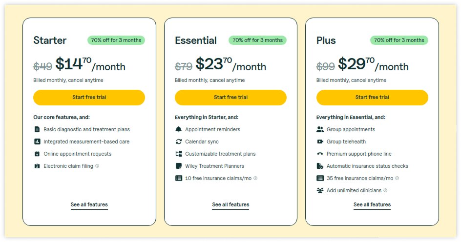Start free trial for Essential plan

pyautogui.click(x=230, y=97)
